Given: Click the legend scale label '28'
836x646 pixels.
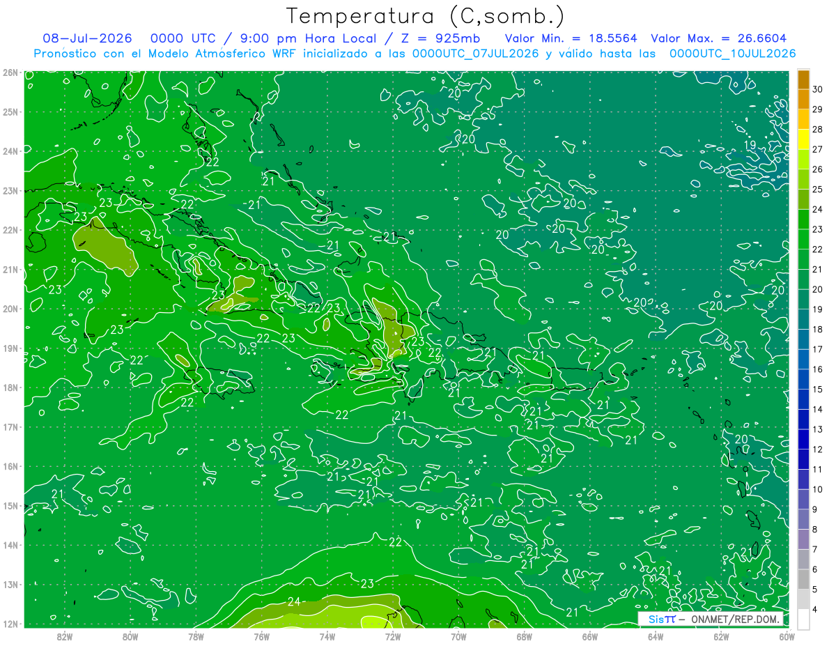Looking at the screenshot, I should pyautogui.click(x=817, y=129).
